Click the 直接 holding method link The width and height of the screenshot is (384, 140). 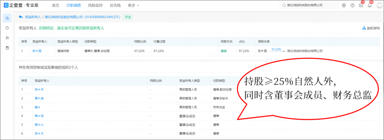pos(224,51)
